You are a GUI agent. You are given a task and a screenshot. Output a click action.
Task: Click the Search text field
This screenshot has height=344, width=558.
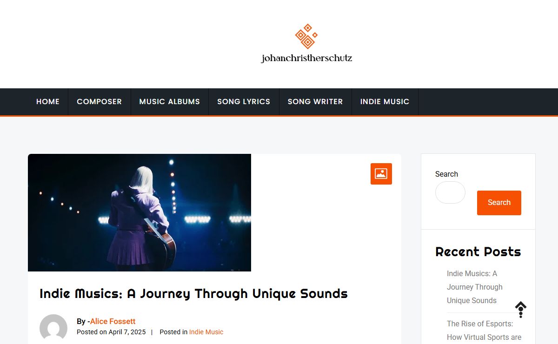[450, 192]
